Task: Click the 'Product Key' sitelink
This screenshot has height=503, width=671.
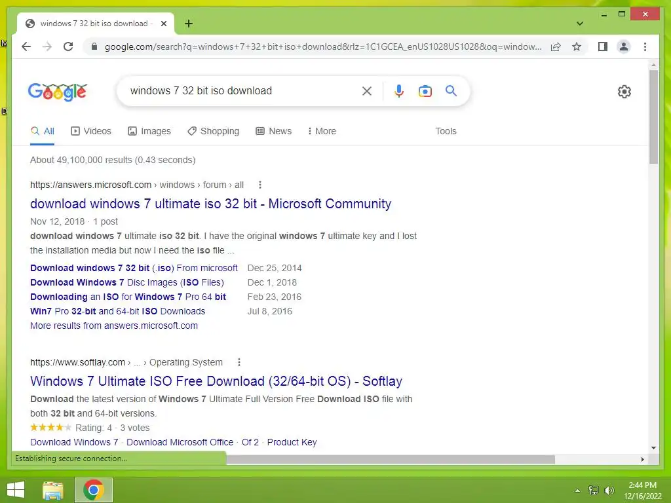Action: [292, 442]
